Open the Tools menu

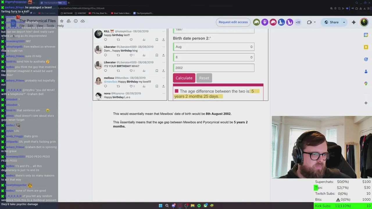(50, 26)
